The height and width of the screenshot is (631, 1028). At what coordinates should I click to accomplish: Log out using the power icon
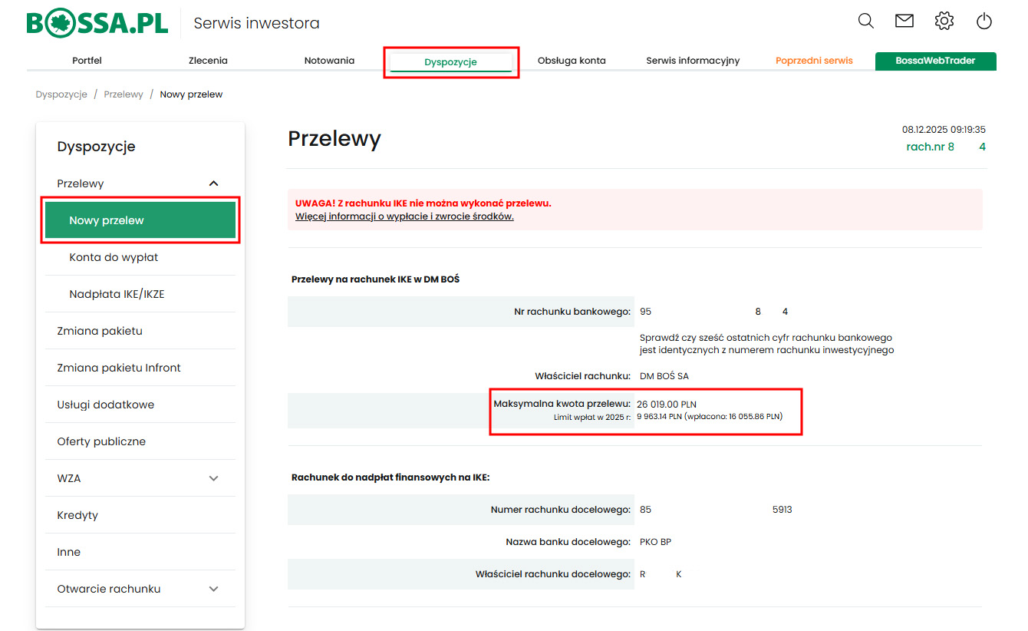click(x=984, y=21)
